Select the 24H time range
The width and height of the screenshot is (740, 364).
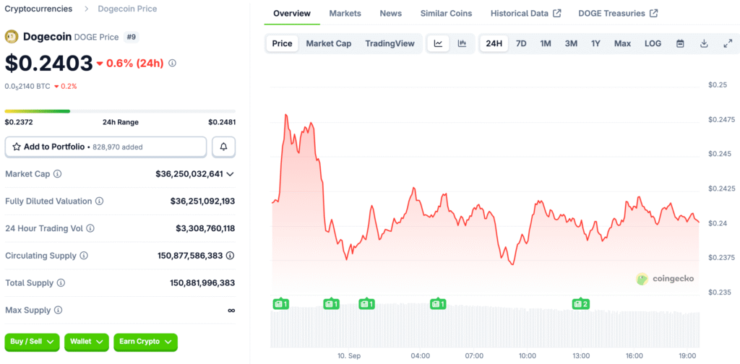pyautogui.click(x=494, y=43)
